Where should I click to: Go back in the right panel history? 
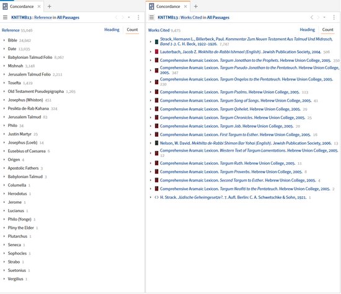click(x=312, y=17)
